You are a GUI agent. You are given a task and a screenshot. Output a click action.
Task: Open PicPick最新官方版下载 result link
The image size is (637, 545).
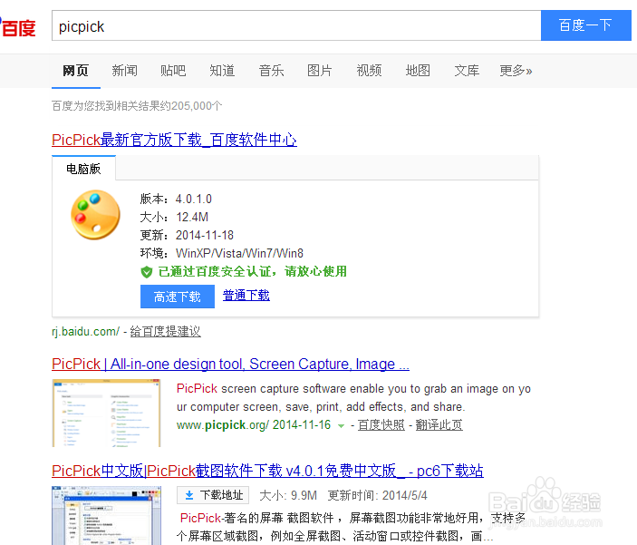click(174, 140)
